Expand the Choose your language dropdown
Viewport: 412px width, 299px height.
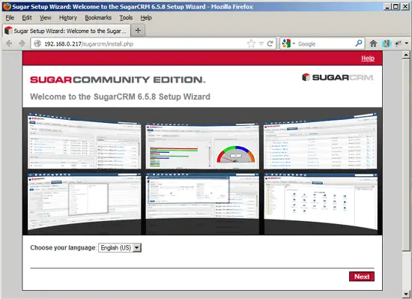pyautogui.click(x=120, y=248)
